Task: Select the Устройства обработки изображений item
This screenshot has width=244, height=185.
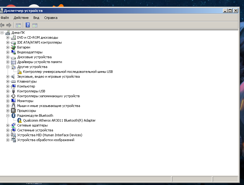Action: [46, 140]
